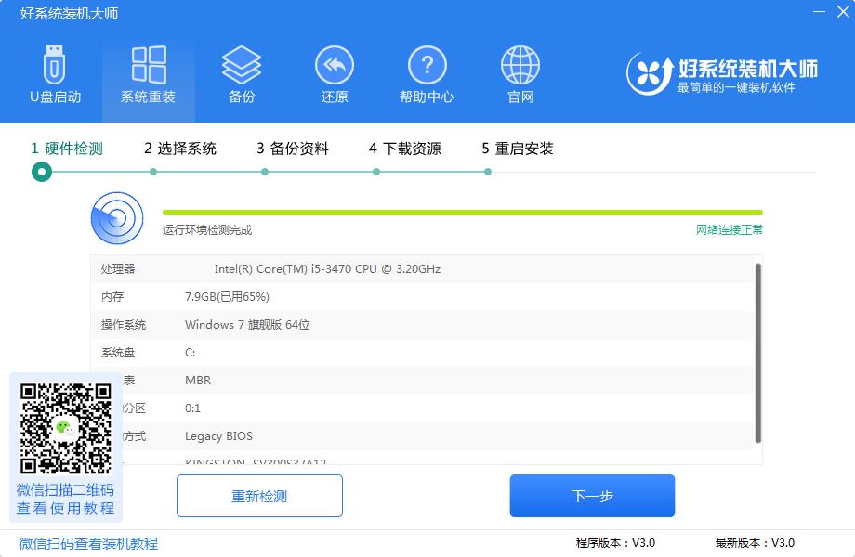
Task: Click the WeChat QR code image
Action: (x=66, y=428)
